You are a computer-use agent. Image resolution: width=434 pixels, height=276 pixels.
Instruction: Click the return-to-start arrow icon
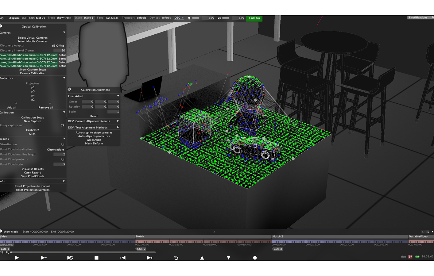[176, 258]
